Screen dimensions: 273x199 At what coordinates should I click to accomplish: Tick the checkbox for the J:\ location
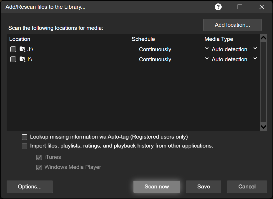pos(13,49)
